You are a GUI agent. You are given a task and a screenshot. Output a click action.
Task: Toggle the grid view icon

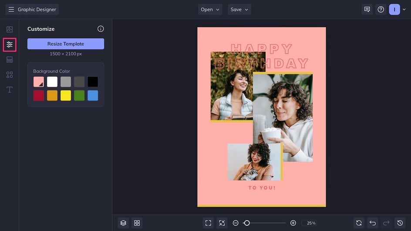137,223
